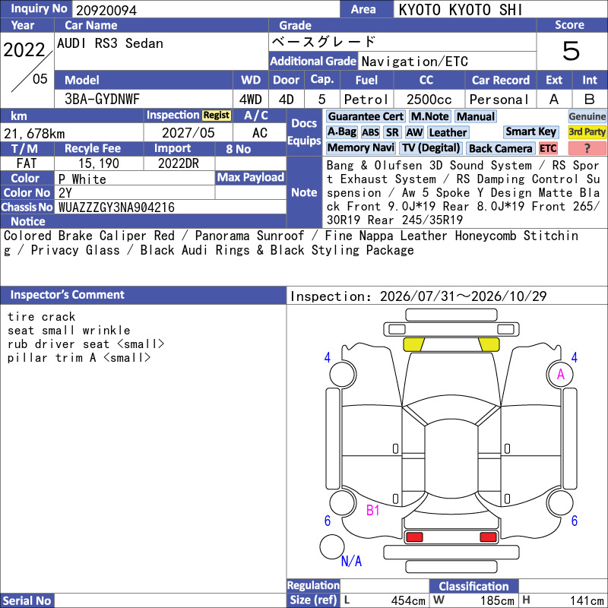Click the Max Payload label
The height and width of the screenshot is (608, 608).
coord(251,177)
